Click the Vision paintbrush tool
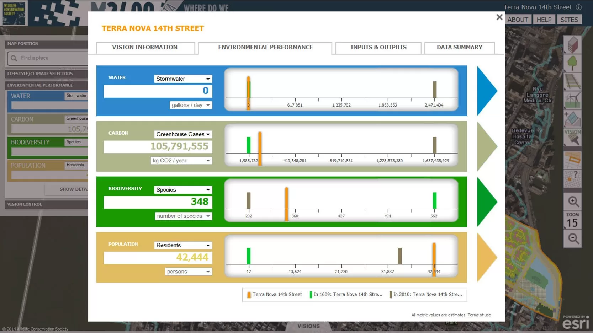This screenshot has height=333, width=593. click(x=572, y=137)
